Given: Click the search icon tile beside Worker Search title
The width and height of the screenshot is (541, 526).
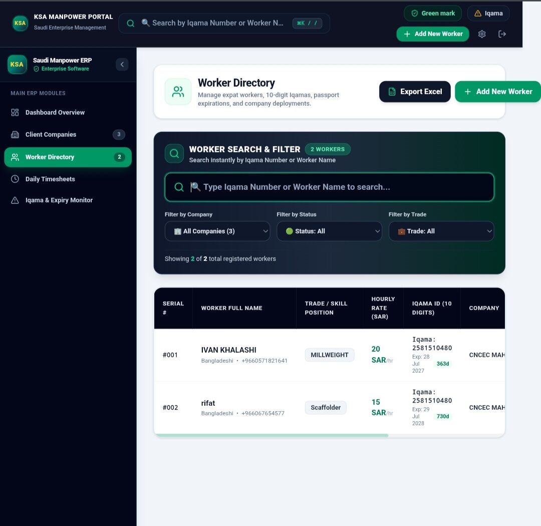Looking at the screenshot, I should [x=174, y=154].
